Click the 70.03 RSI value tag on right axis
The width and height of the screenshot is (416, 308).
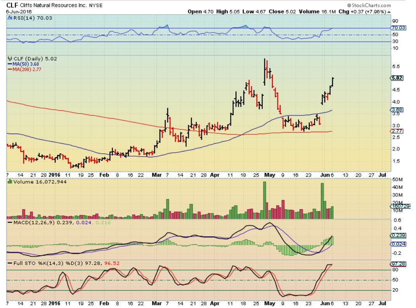(398, 28)
